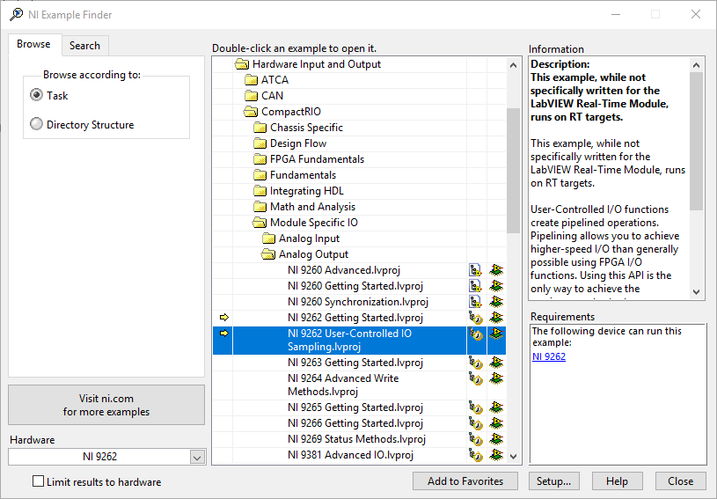Click Visit ni.com for more examples button
Viewport: 717px width, 499px height.
click(106, 405)
